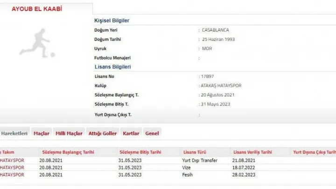Viewport: 336px width, 189px height.
Task: Click the Lisans Bilgileri section heading
Action: (x=112, y=67)
